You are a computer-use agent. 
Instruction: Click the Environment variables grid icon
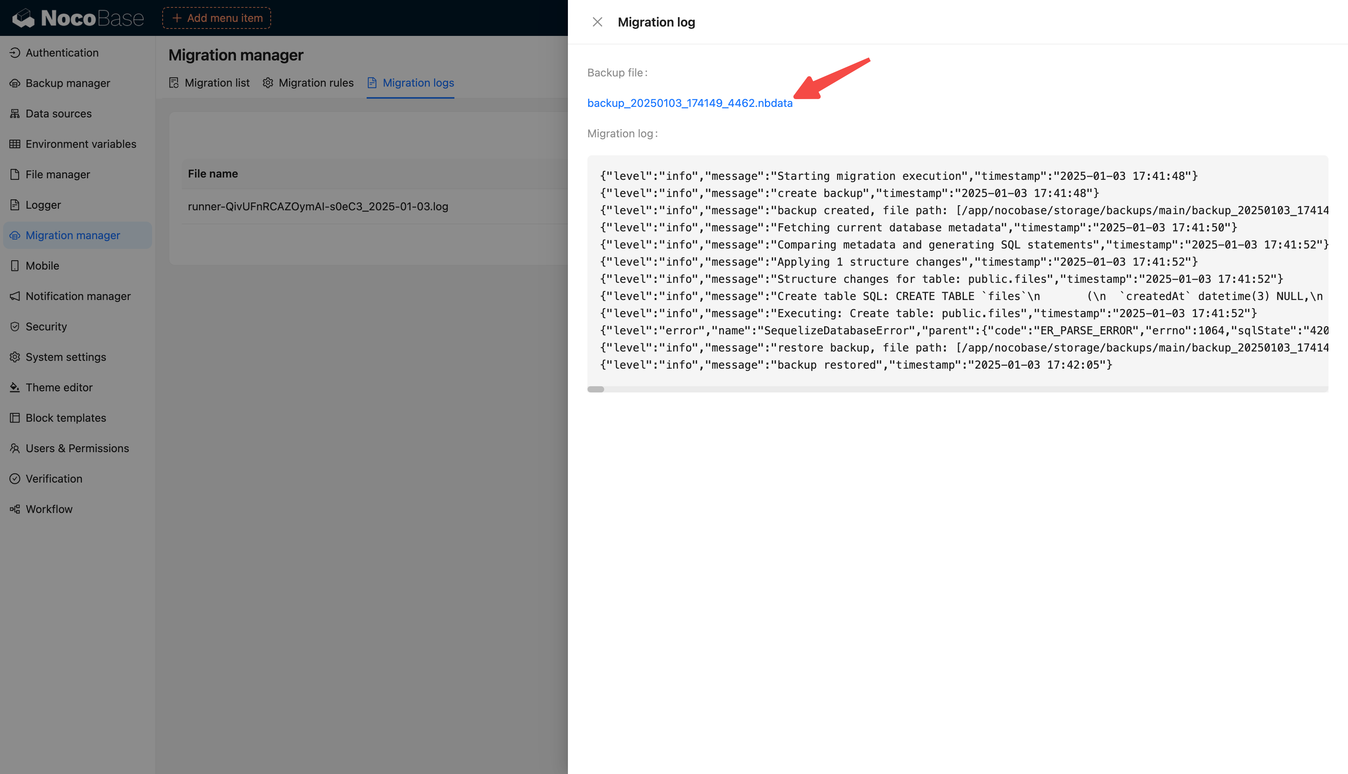(15, 144)
